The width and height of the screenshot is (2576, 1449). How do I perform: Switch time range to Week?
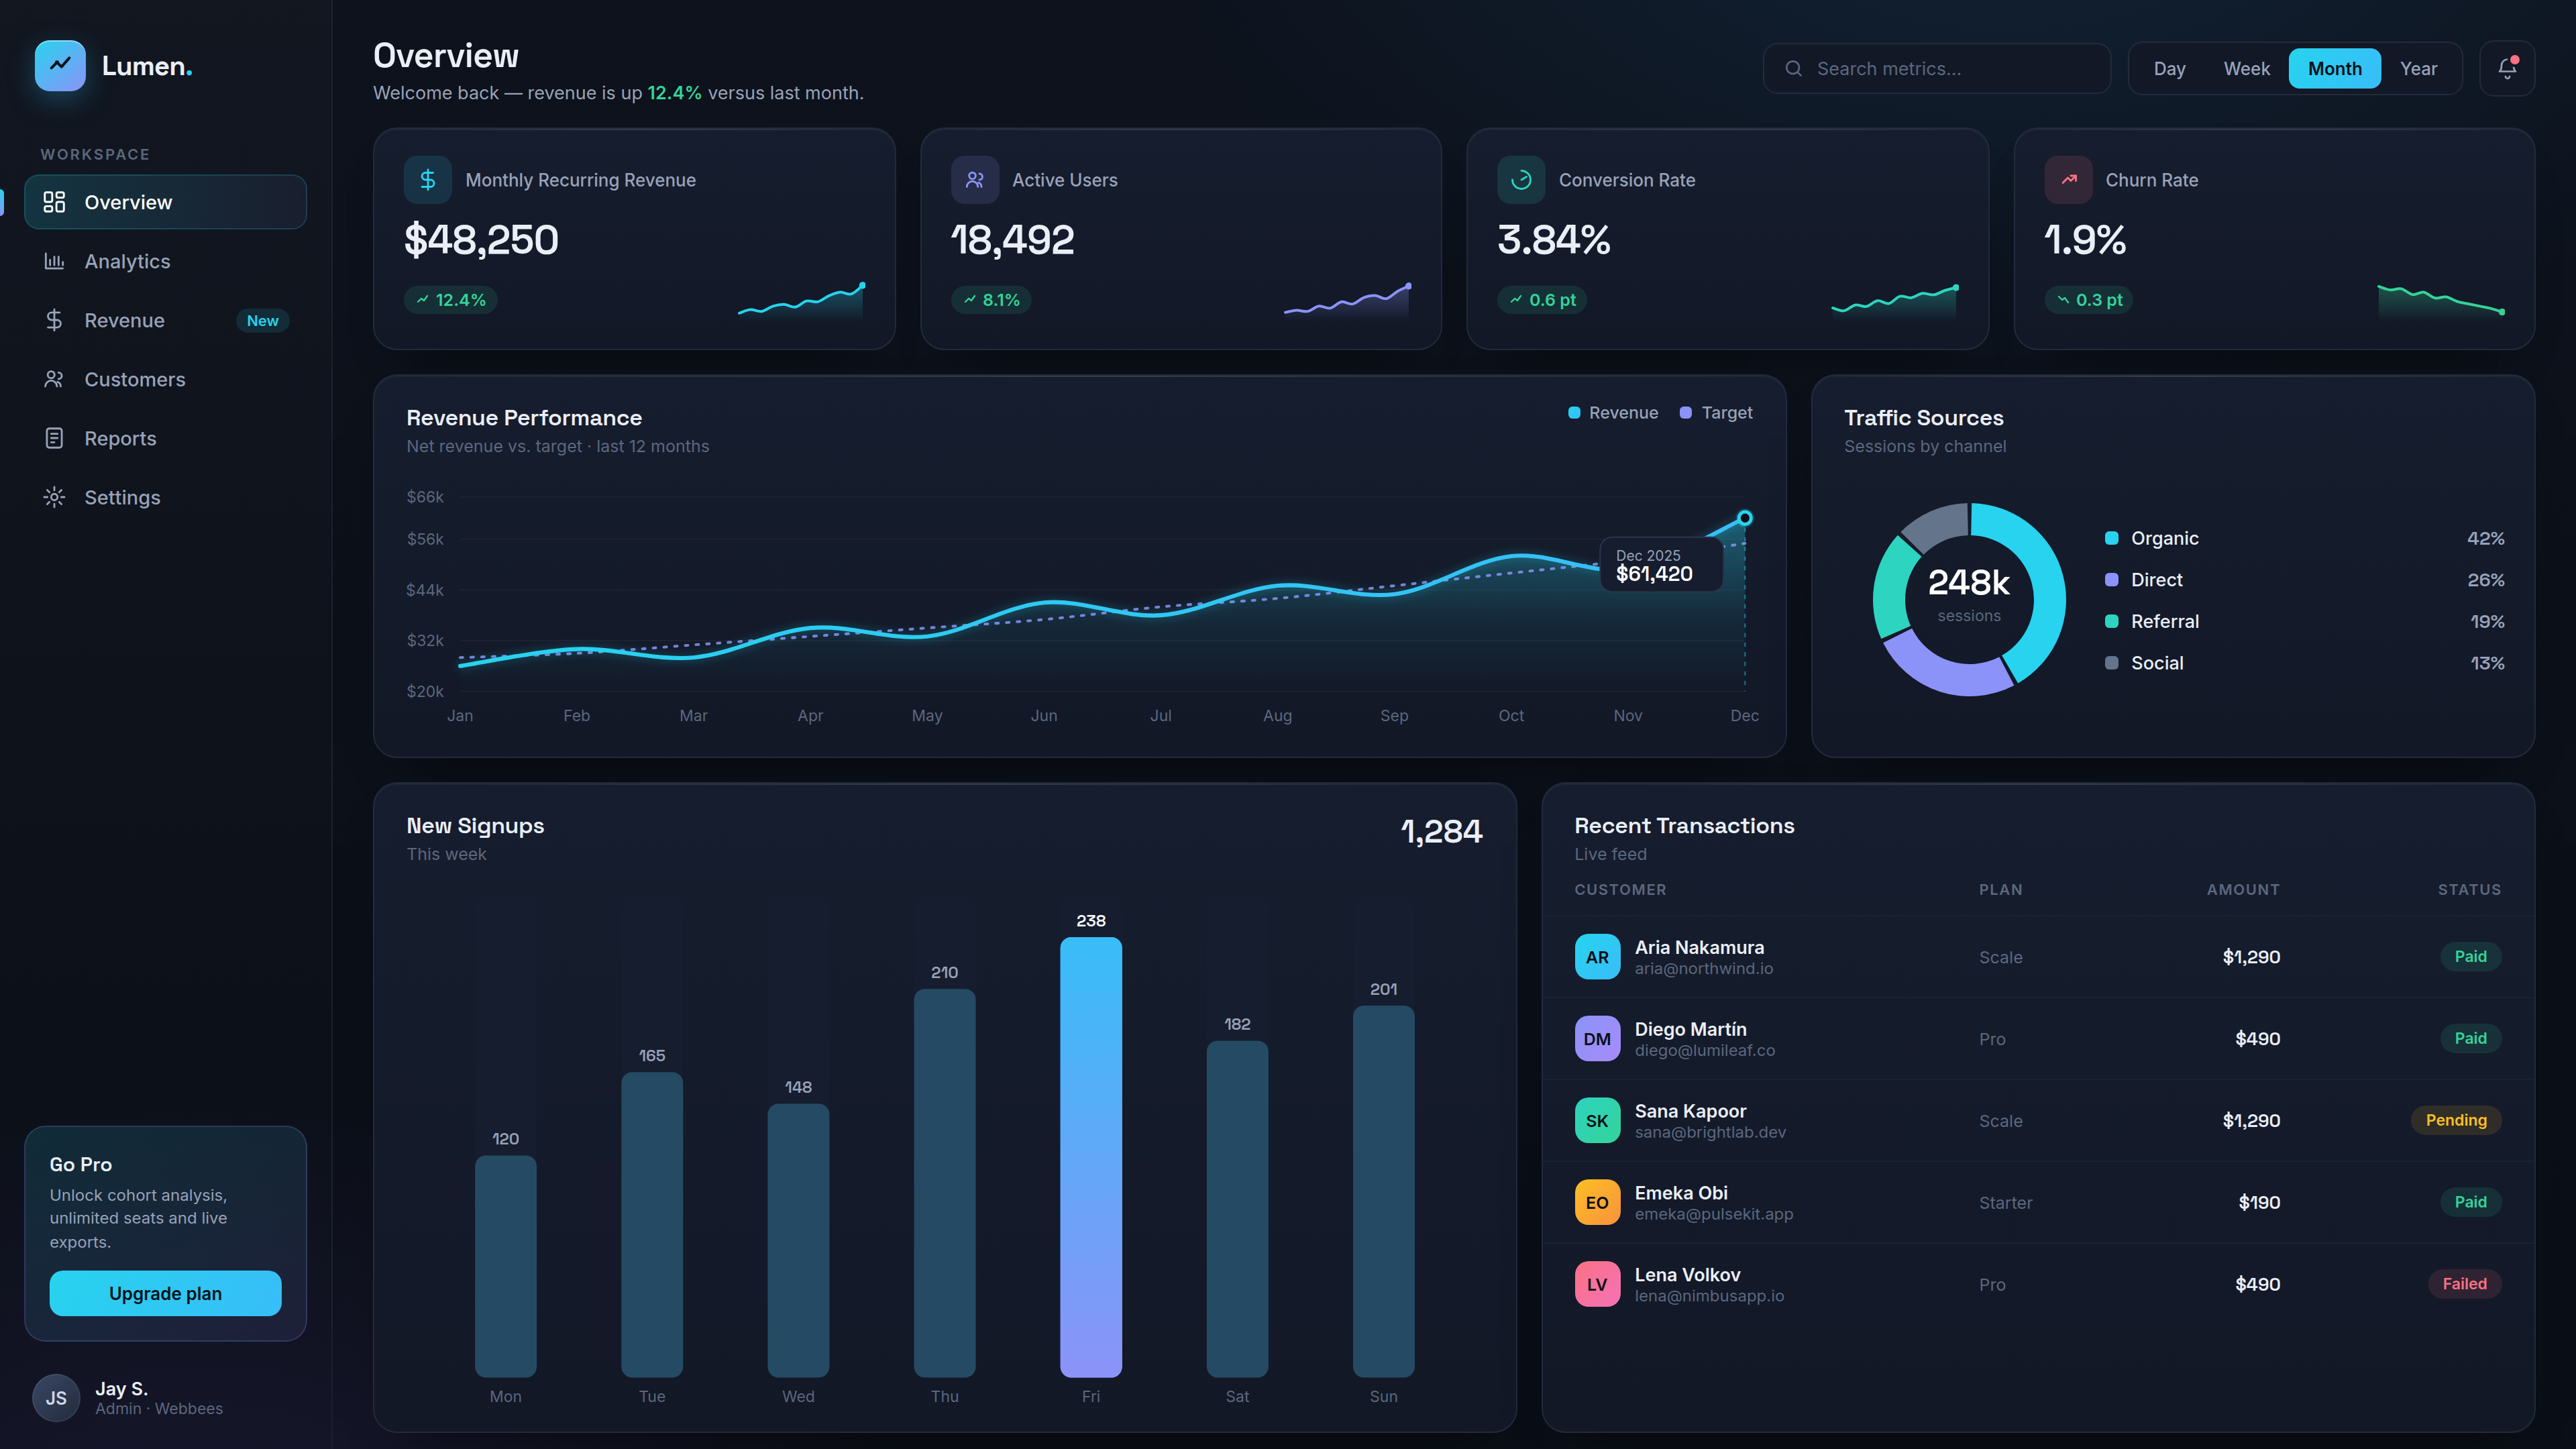pyautogui.click(x=2246, y=69)
